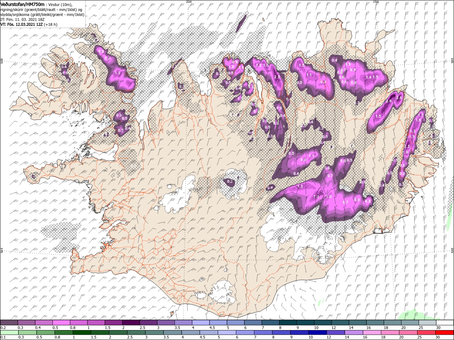Click the 'VT: Fös. 12.03.2021 12Z' valid time
454x340 pixels.
21,24
